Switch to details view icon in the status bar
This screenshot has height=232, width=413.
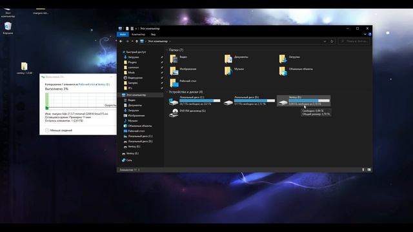click(363, 170)
